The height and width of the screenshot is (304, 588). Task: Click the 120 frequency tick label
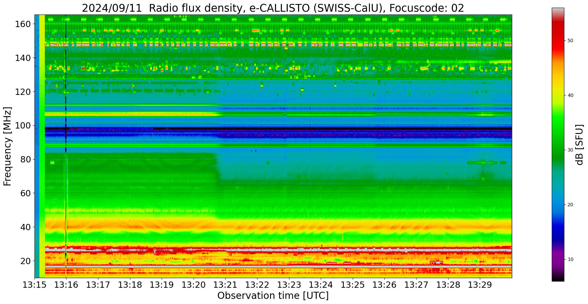tap(23, 92)
